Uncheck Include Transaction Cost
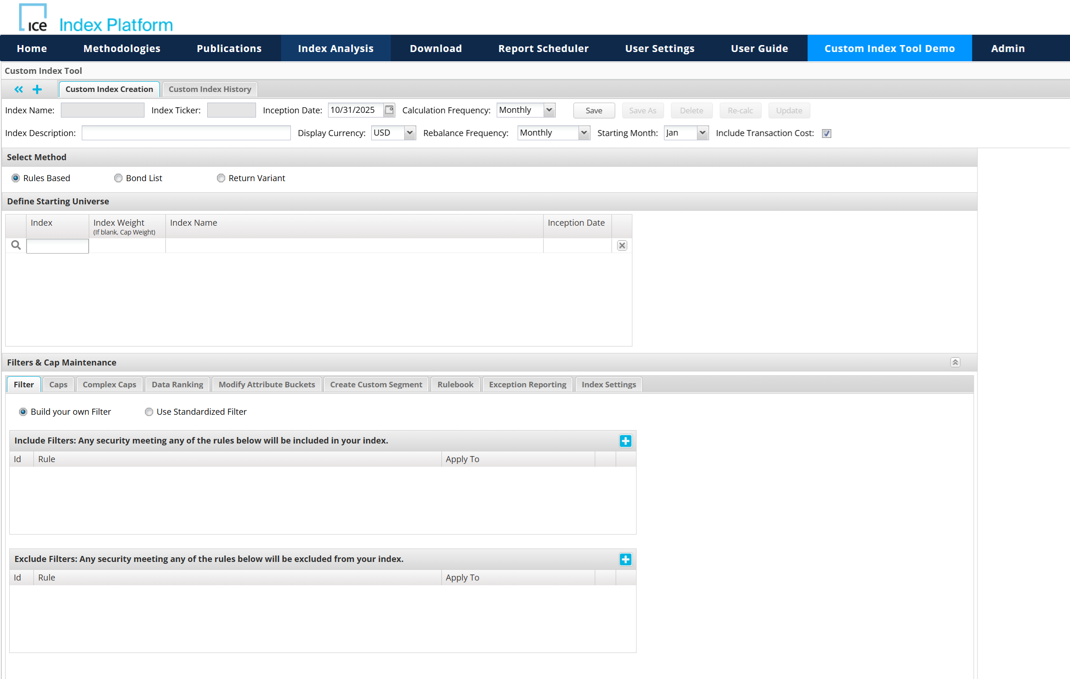1070x679 pixels. coord(826,133)
